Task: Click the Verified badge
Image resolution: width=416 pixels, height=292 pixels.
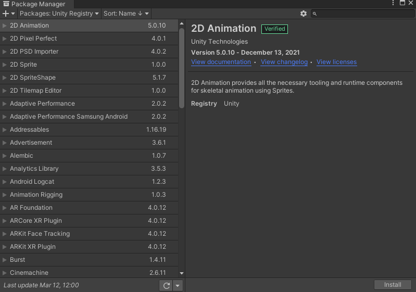Action: [274, 29]
